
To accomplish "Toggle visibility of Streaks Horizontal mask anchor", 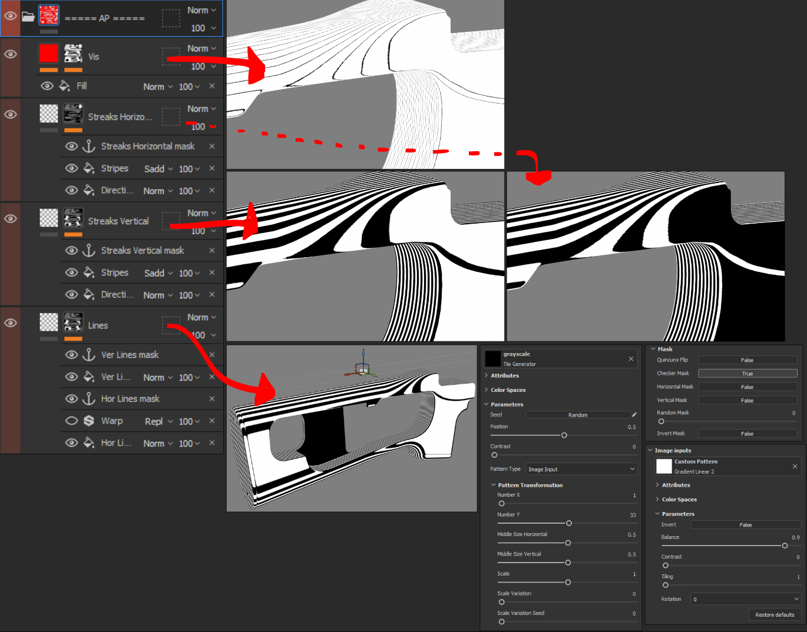I will point(71,146).
